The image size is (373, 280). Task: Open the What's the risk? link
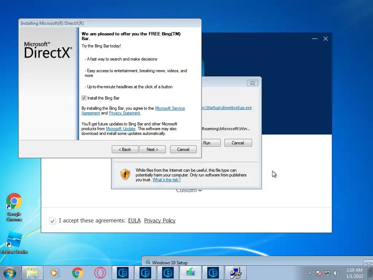coord(166,180)
